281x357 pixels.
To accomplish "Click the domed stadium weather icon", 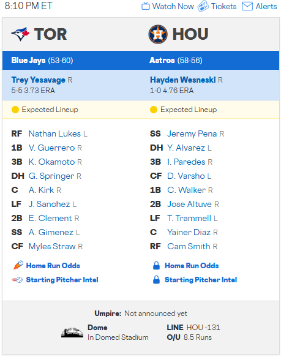I will (72, 333).
